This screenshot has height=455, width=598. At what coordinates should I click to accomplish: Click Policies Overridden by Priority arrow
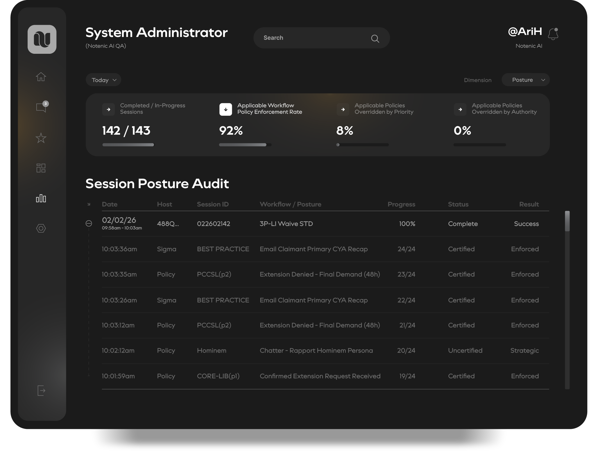343,110
